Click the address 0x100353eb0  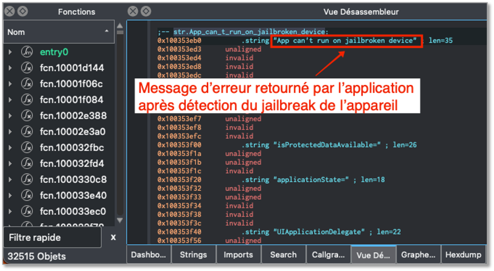tap(179, 40)
